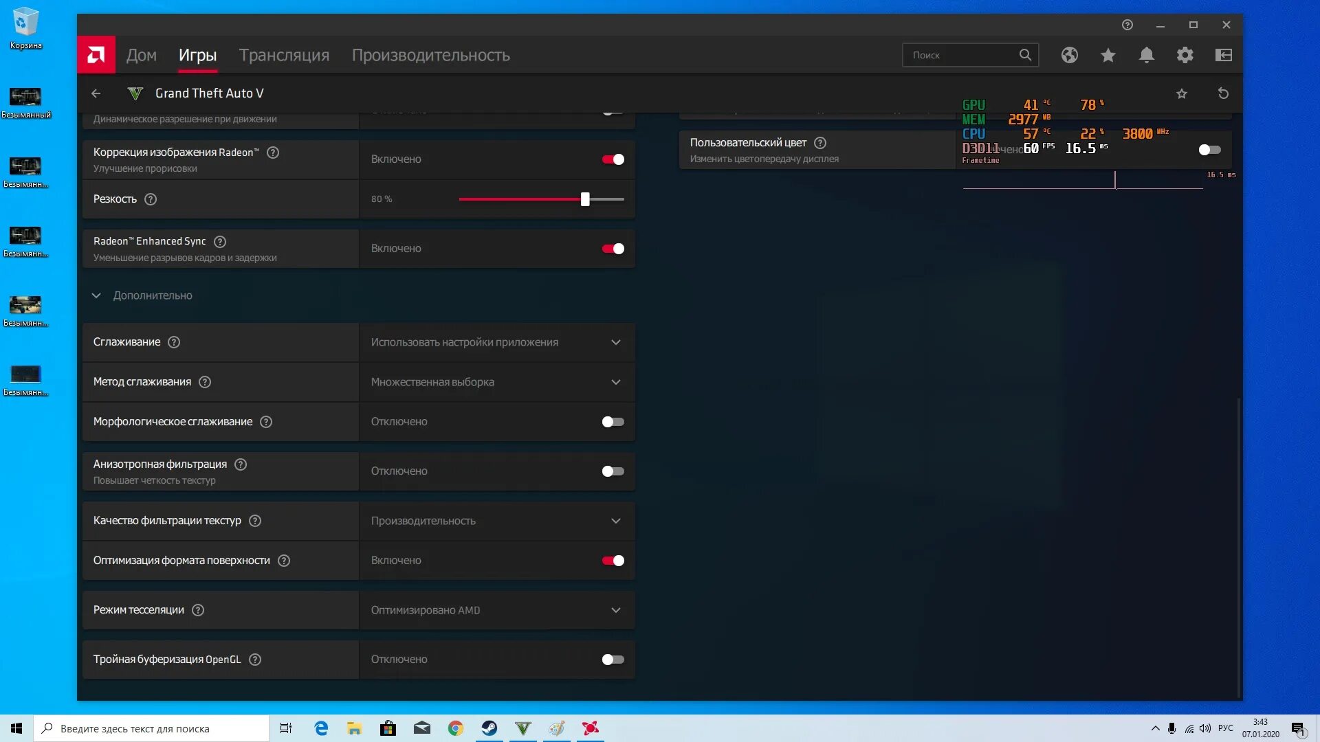Open settings gear icon
This screenshot has height=742, width=1320.
[x=1185, y=55]
